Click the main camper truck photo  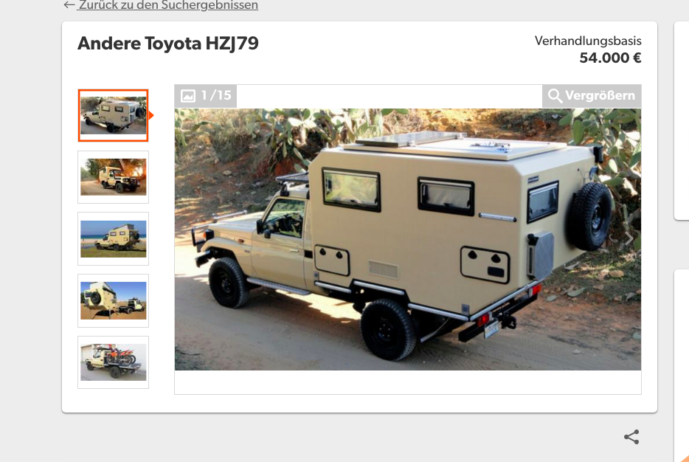(408, 239)
